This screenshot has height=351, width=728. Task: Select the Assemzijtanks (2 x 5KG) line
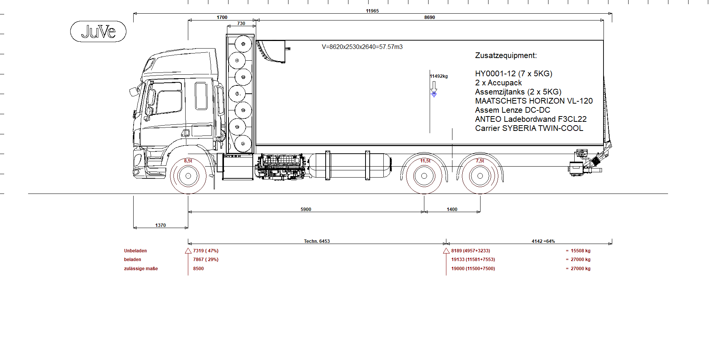coord(518,92)
